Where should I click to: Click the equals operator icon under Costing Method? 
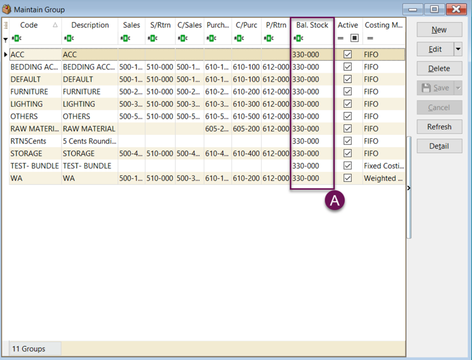(x=370, y=38)
